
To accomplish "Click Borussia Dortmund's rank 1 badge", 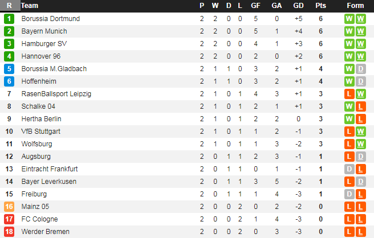I will 9,19.
